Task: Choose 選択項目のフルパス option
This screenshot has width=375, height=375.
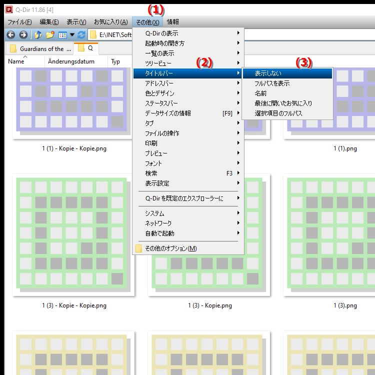Action: [287, 113]
